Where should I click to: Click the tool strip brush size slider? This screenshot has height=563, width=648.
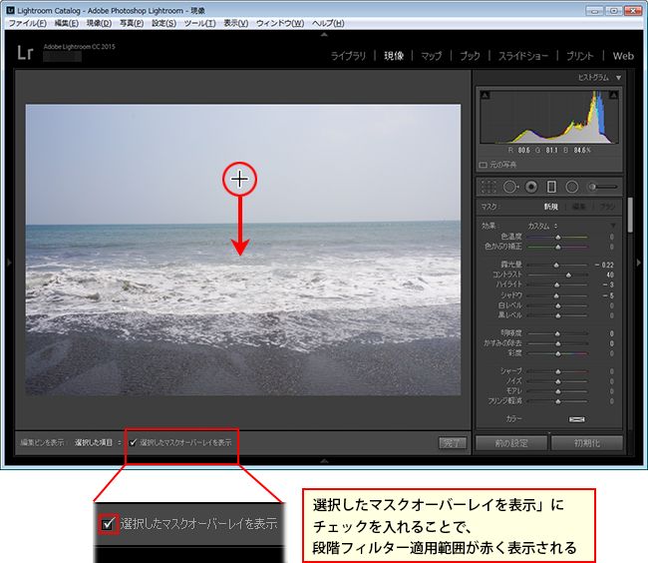pos(602,187)
